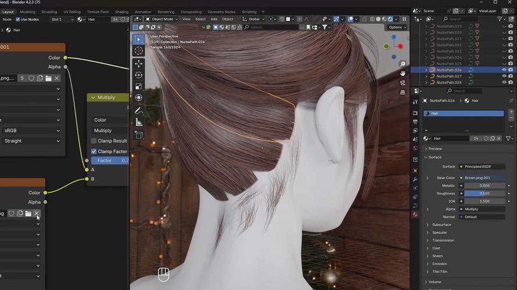The width and height of the screenshot is (517, 290).
Task: Select the Move tool
Action: point(138,64)
